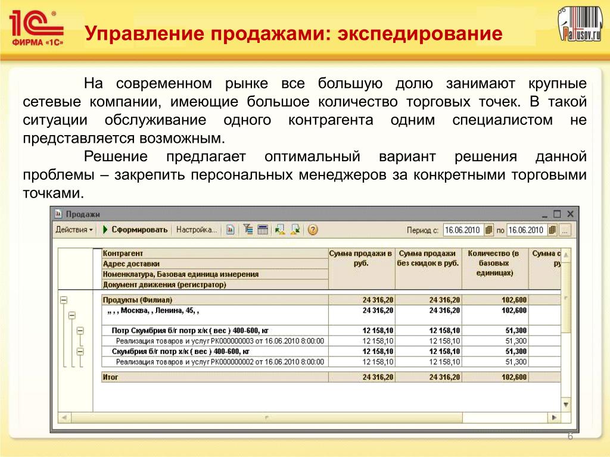Collapse the Москва, Ленина, 45 address group
This screenshot has width=610, height=457.
72,315
